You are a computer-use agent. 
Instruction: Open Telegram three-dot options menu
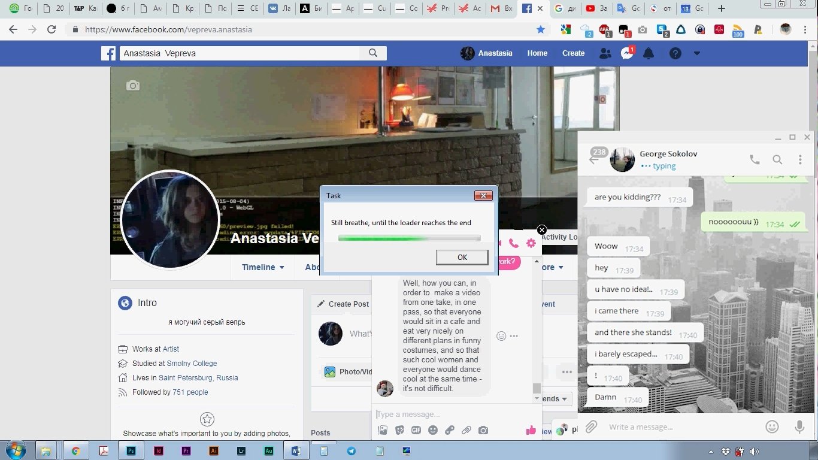click(800, 160)
